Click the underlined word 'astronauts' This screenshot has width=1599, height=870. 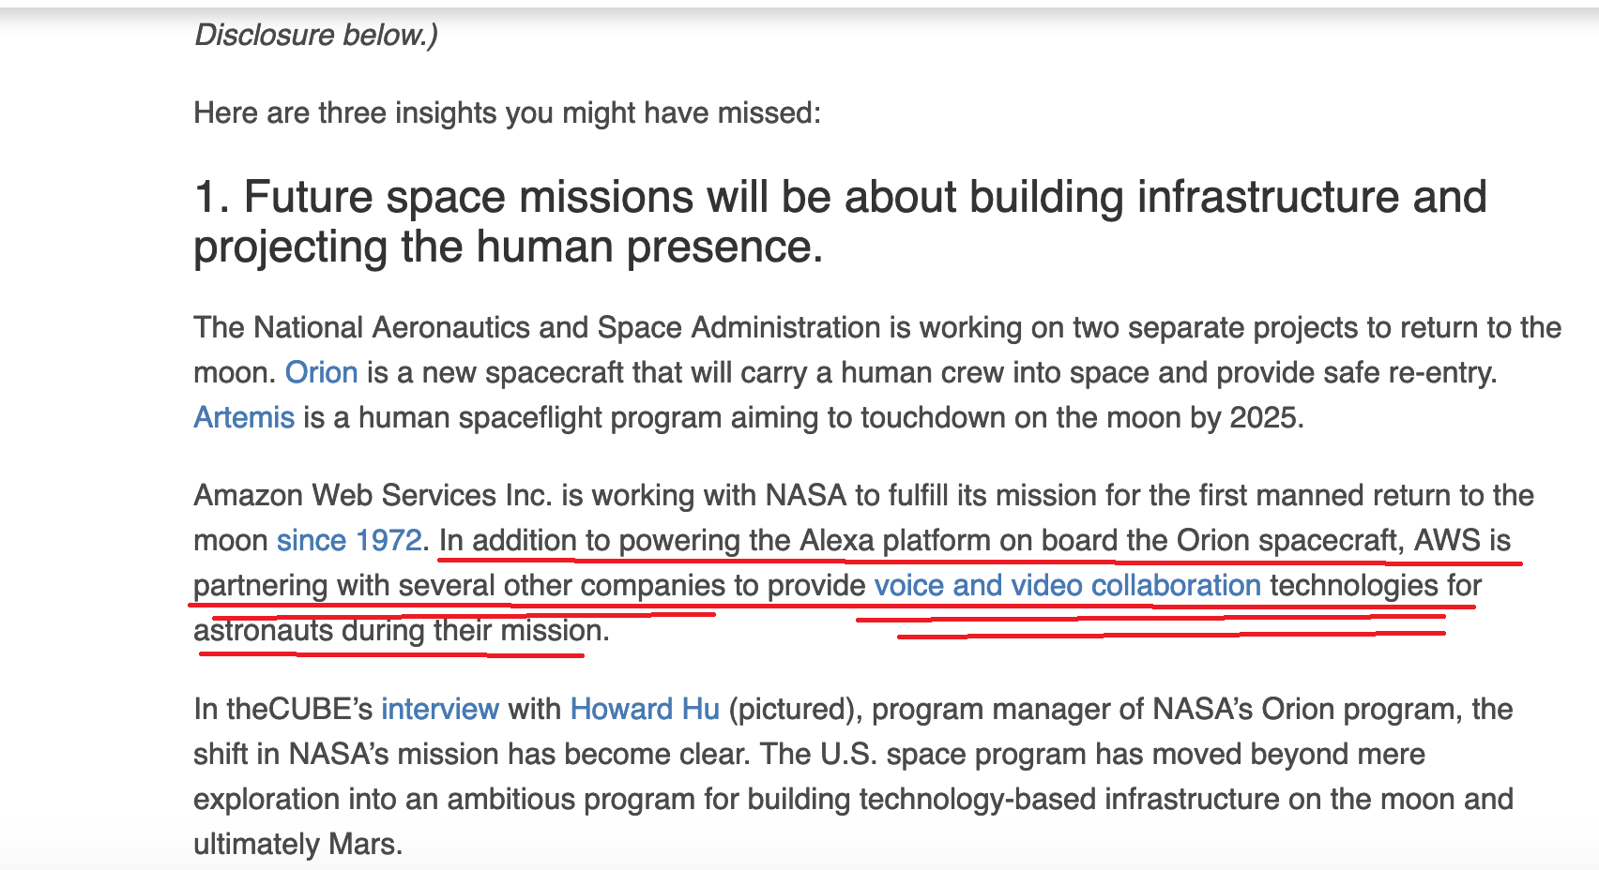click(x=263, y=630)
